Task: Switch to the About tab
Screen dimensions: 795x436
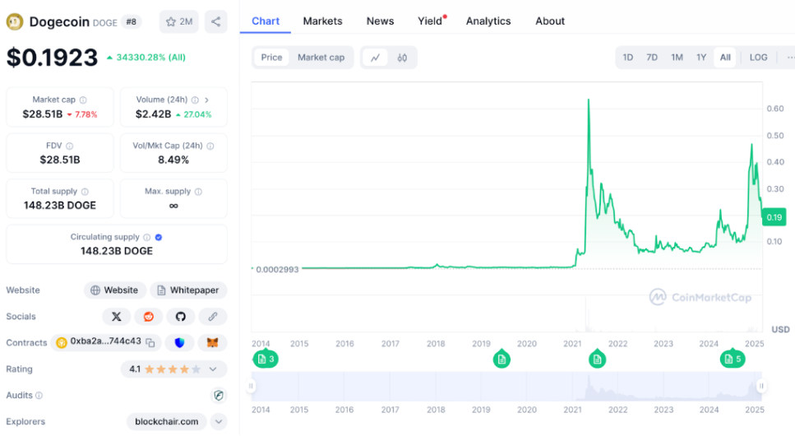Action: tap(550, 21)
